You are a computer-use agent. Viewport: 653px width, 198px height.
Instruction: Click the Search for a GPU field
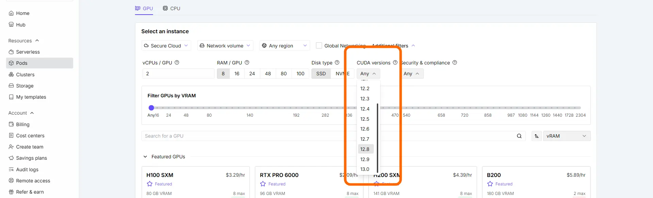pos(328,136)
